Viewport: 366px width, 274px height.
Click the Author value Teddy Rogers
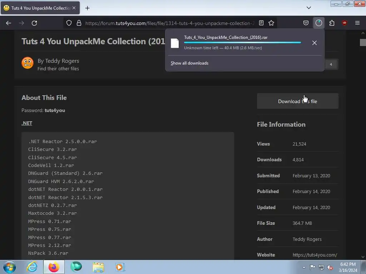click(307, 239)
